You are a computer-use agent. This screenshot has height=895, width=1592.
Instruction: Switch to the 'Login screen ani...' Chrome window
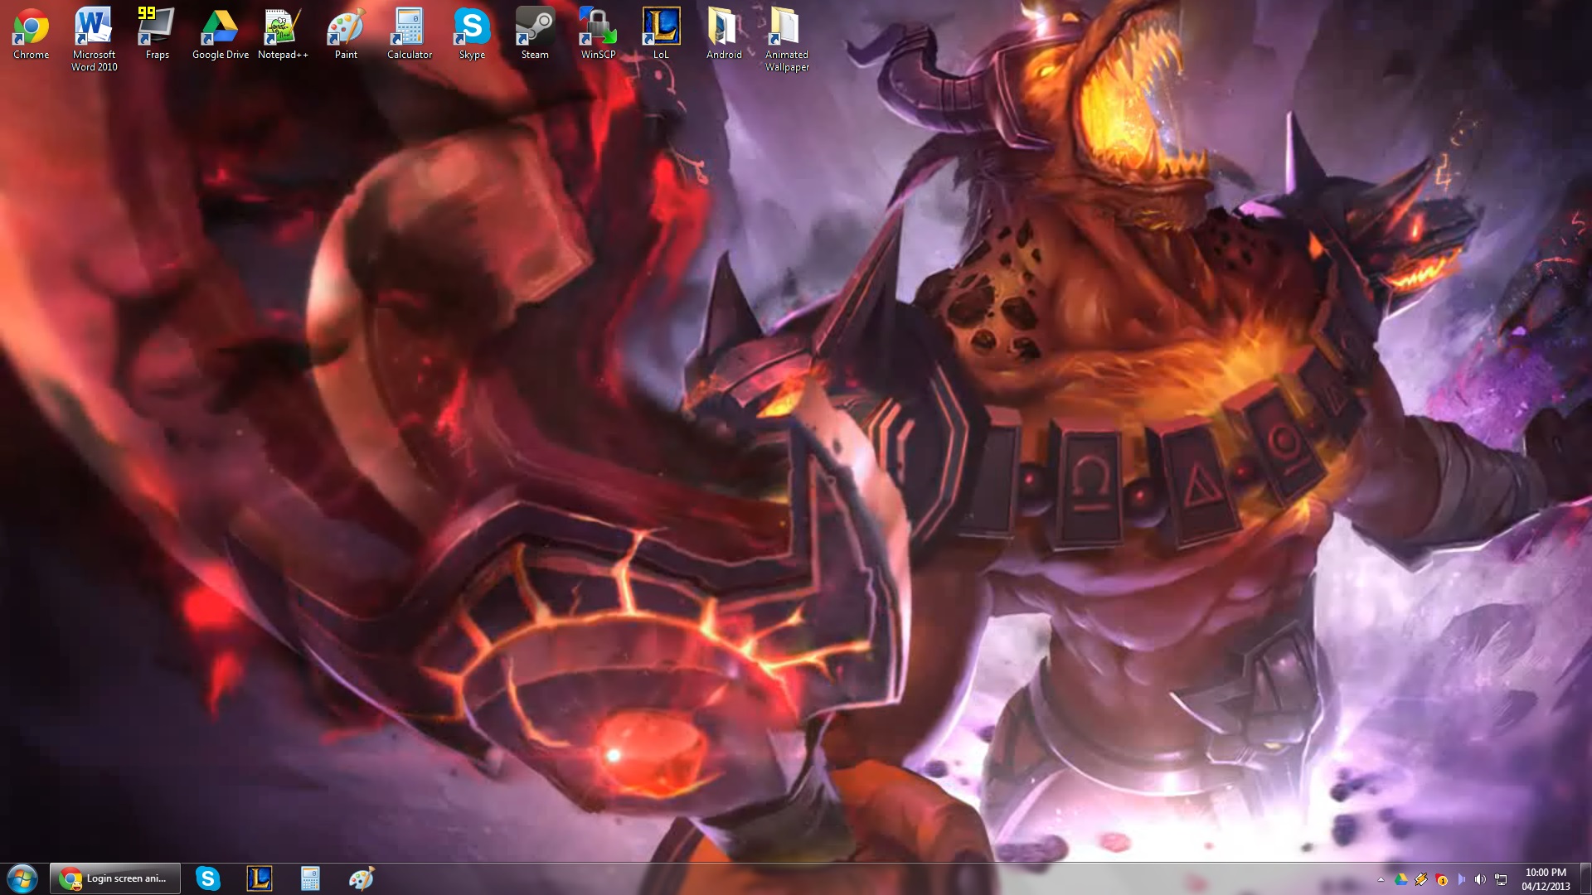pyautogui.click(x=114, y=878)
